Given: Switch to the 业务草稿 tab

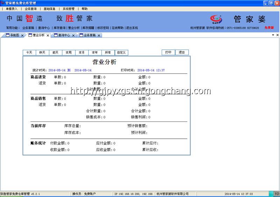Looking at the screenshot, I should coord(90,35).
